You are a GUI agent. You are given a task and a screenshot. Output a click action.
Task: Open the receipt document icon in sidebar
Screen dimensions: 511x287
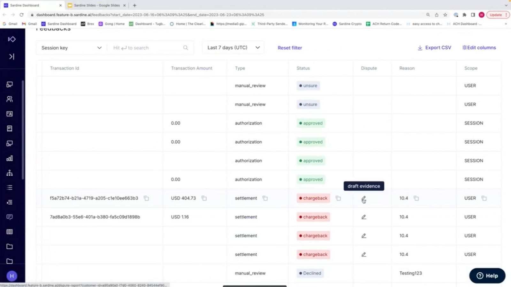10,129
